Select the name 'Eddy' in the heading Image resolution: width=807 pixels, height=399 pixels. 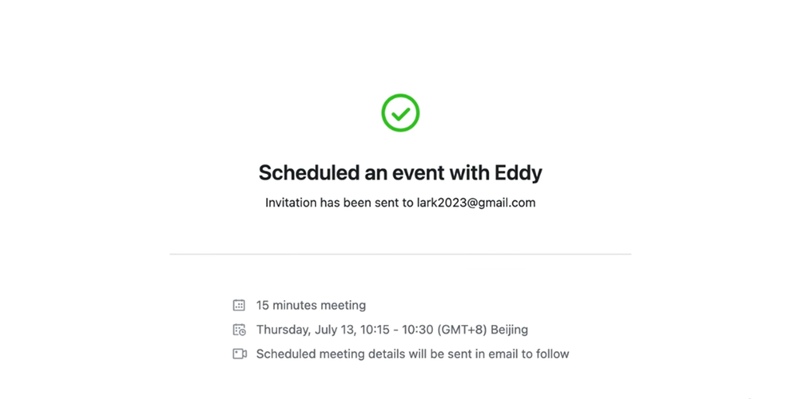point(518,172)
